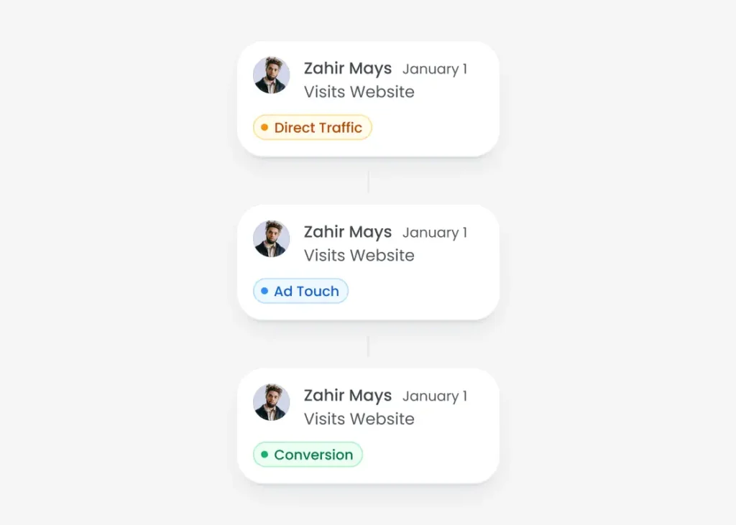
Task: Click the avatar in the Ad Touch card
Action: [x=272, y=239]
